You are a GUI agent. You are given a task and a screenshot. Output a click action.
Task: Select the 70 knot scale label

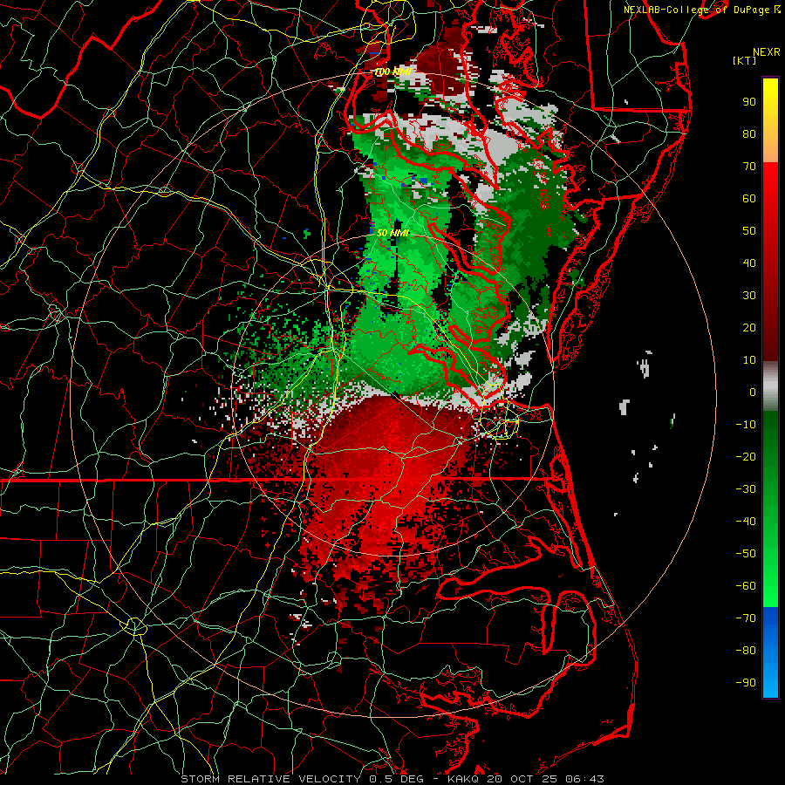(749, 167)
